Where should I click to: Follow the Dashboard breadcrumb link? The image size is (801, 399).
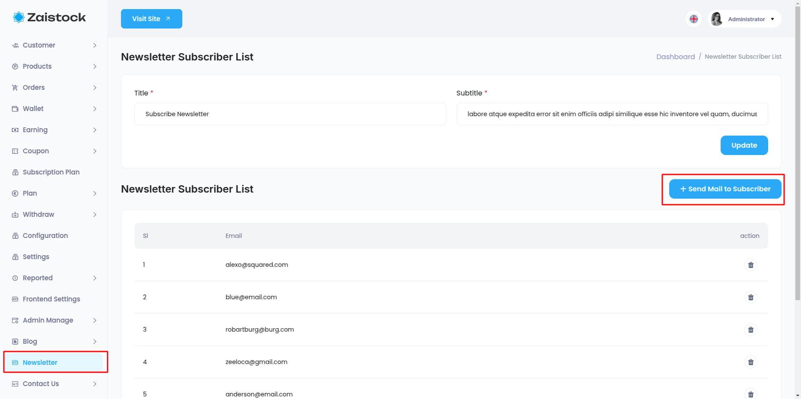click(675, 57)
